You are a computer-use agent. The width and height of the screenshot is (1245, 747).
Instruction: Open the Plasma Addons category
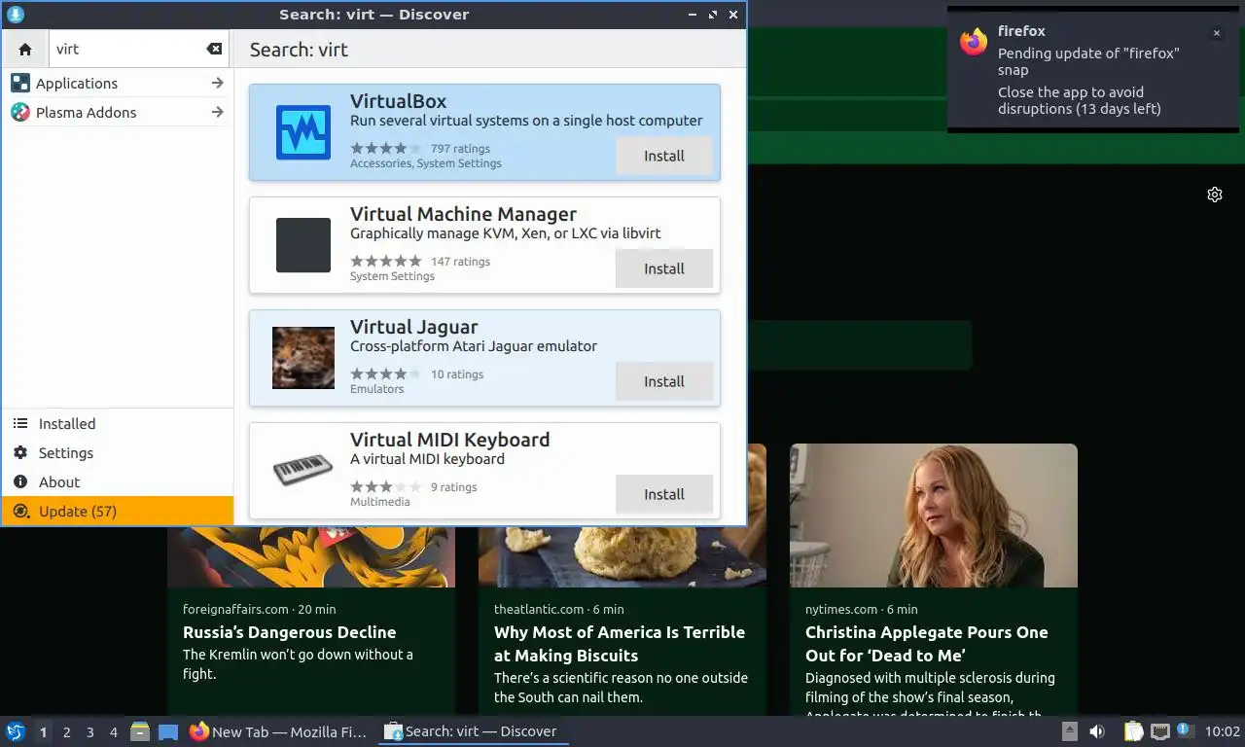[118, 112]
